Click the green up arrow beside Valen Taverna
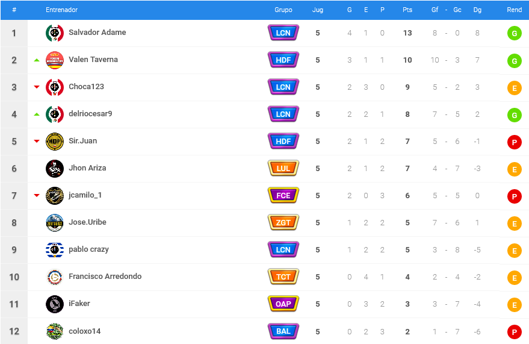Viewport: 529px width, 344px height. (37, 60)
